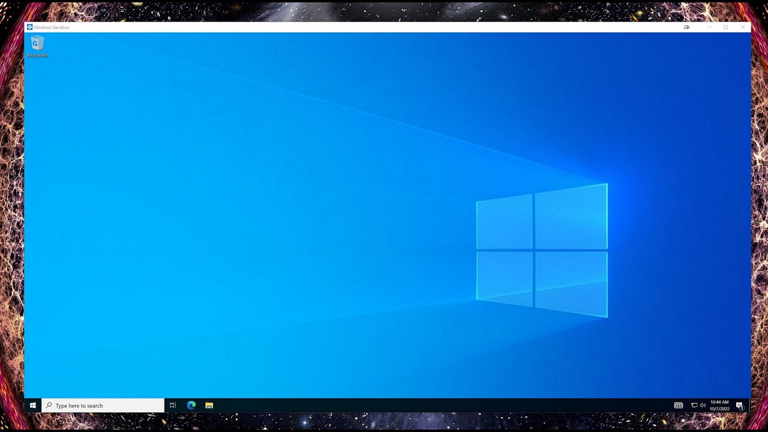Screen dimensions: 768x432
Task: Close the Windows Sandbox window
Action: point(743,27)
